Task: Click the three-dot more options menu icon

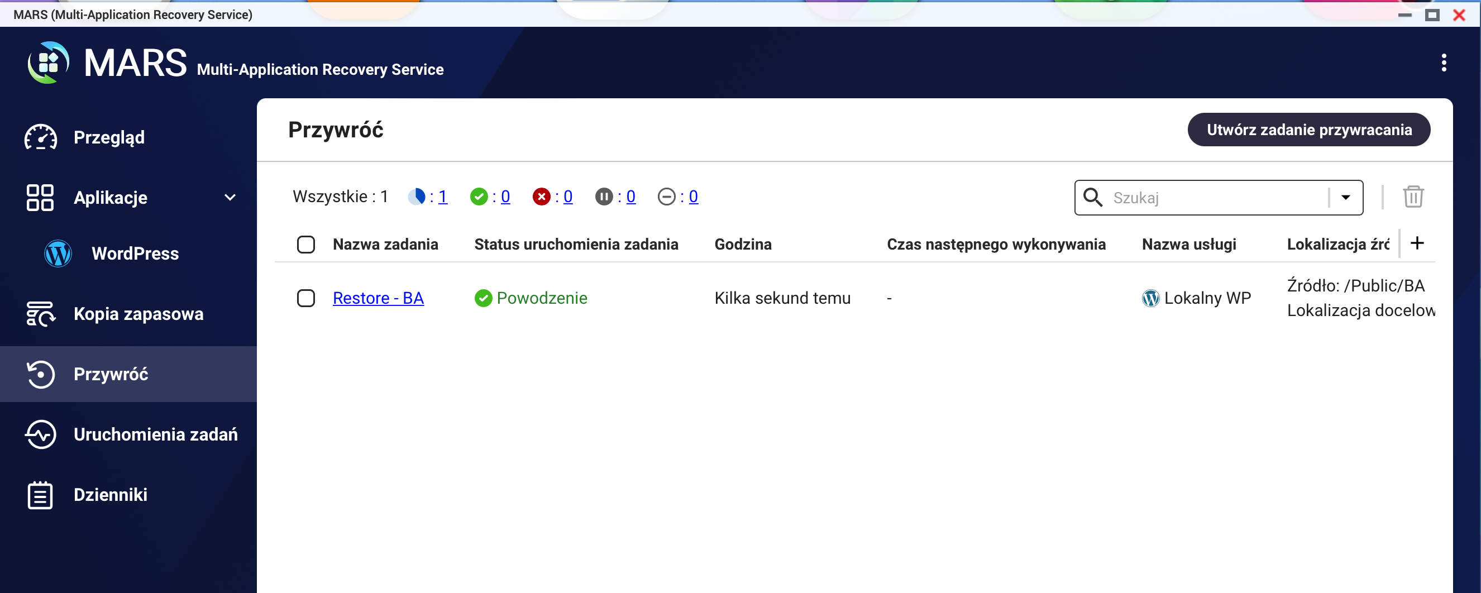Action: 1443,63
